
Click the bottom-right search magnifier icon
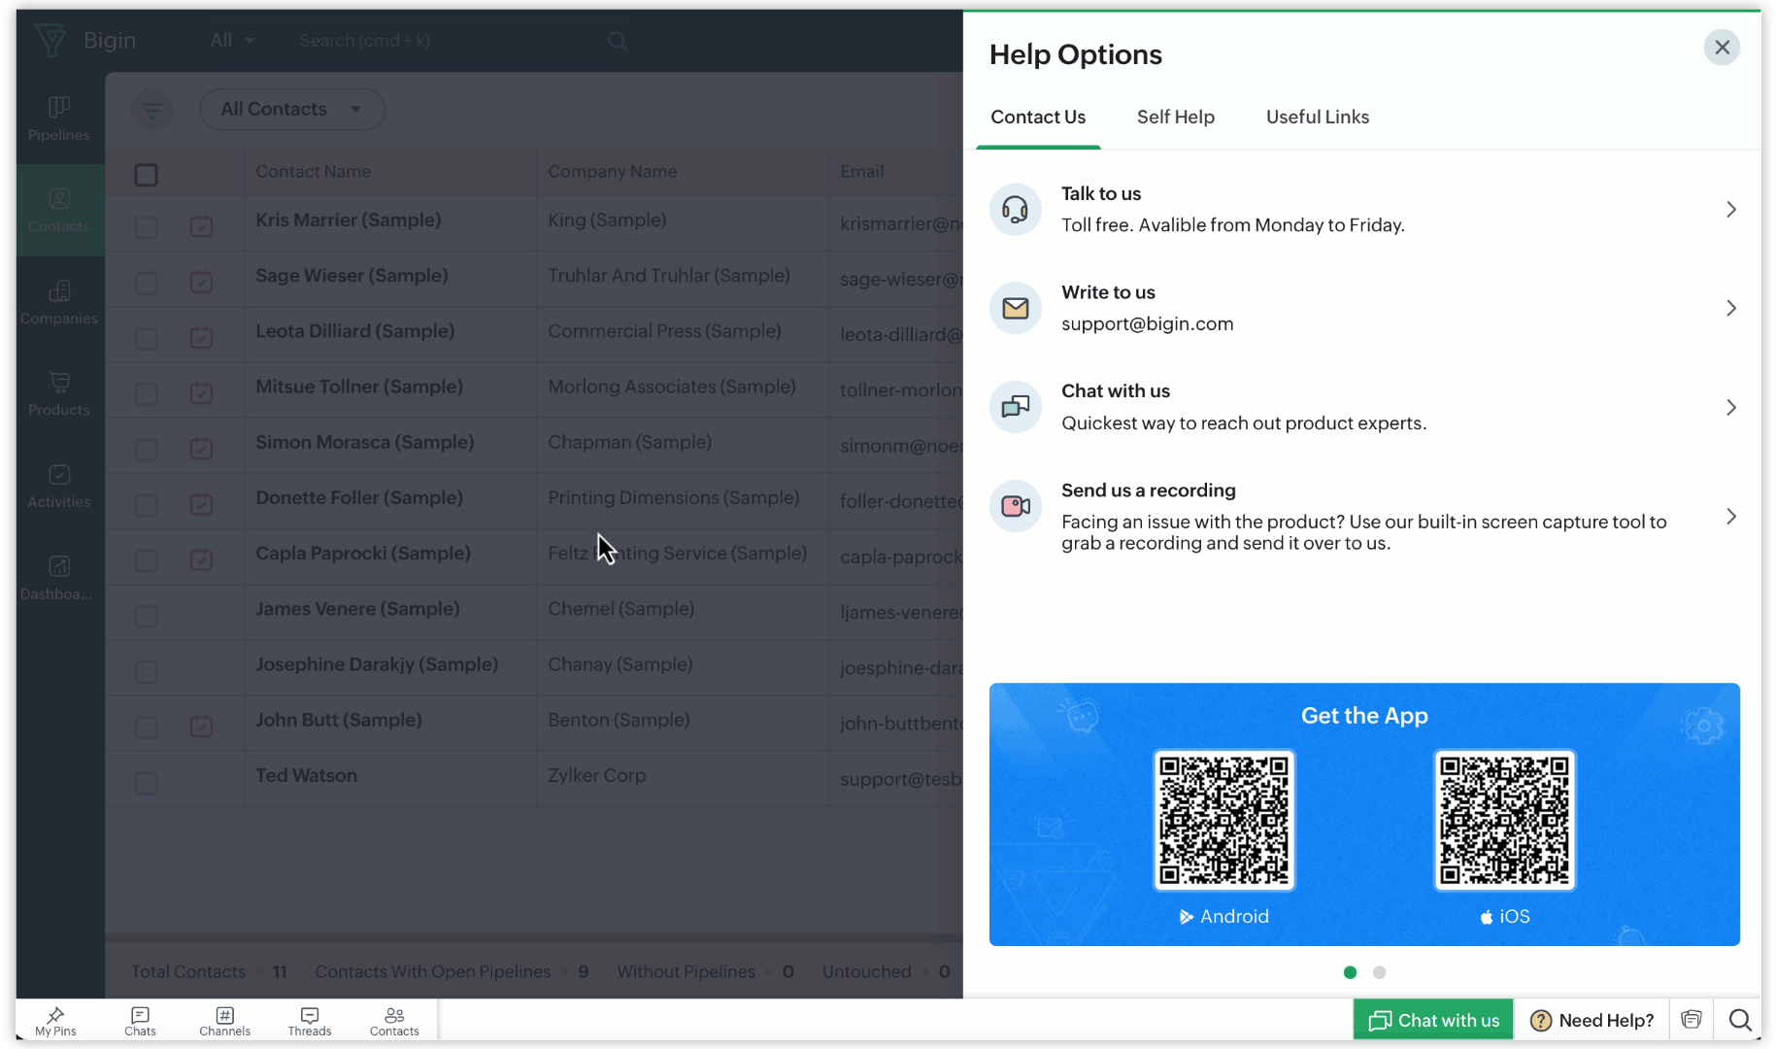1740,1020
